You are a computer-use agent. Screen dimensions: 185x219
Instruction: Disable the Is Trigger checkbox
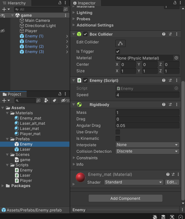point(118,51)
